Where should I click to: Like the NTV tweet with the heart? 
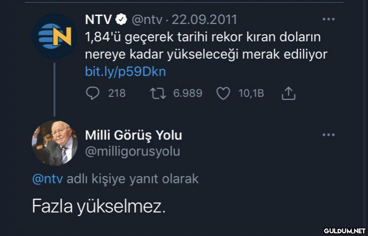pyautogui.click(x=222, y=93)
